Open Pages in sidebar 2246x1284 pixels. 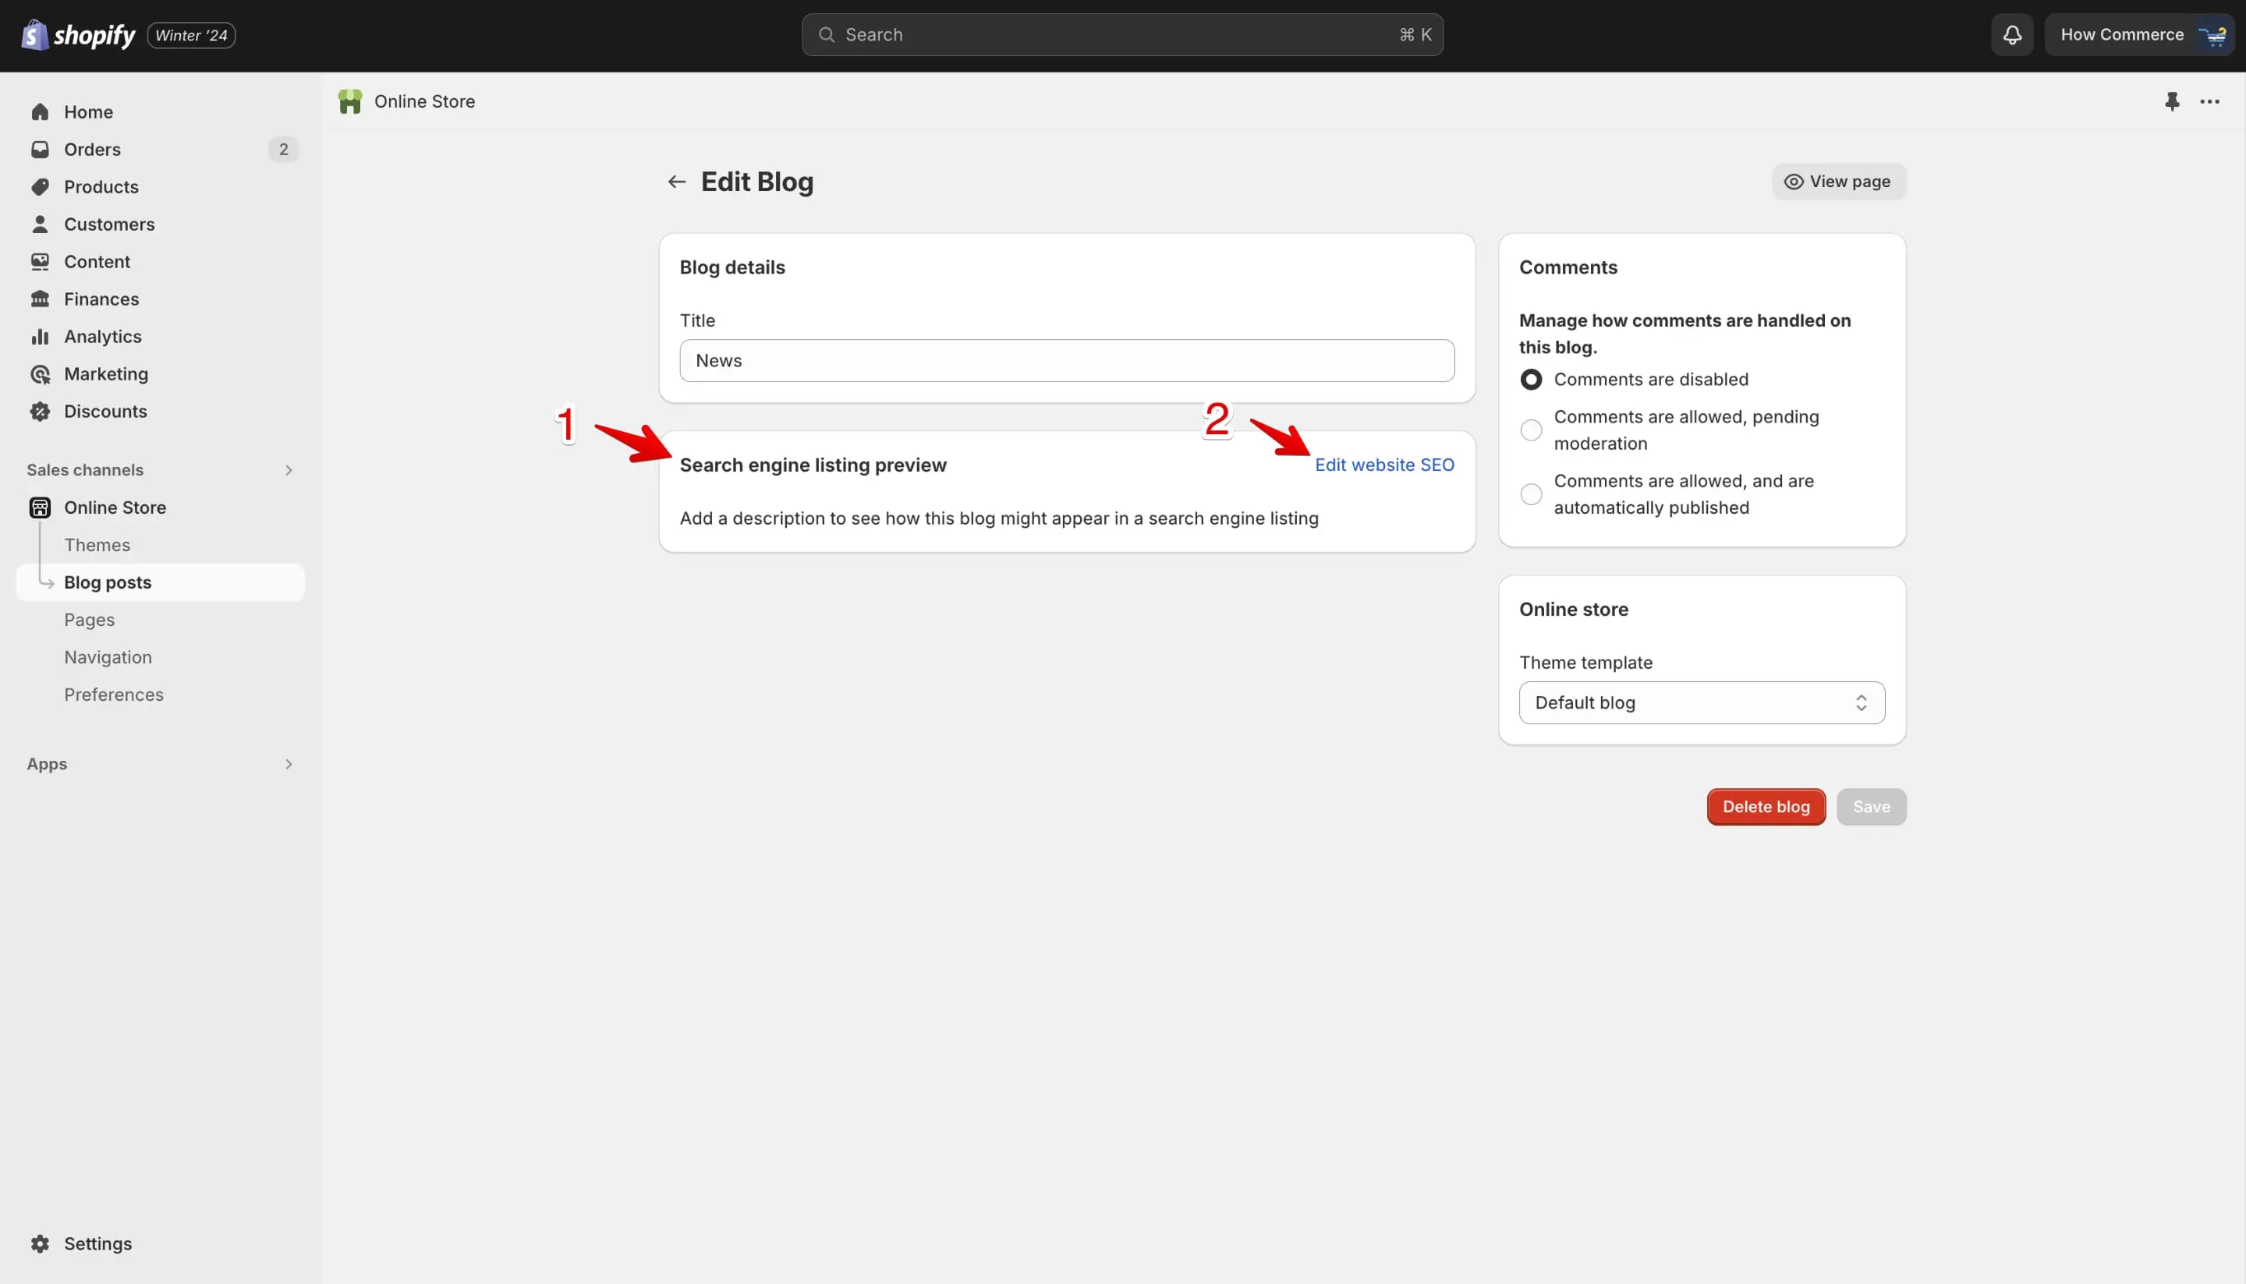(89, 620)
